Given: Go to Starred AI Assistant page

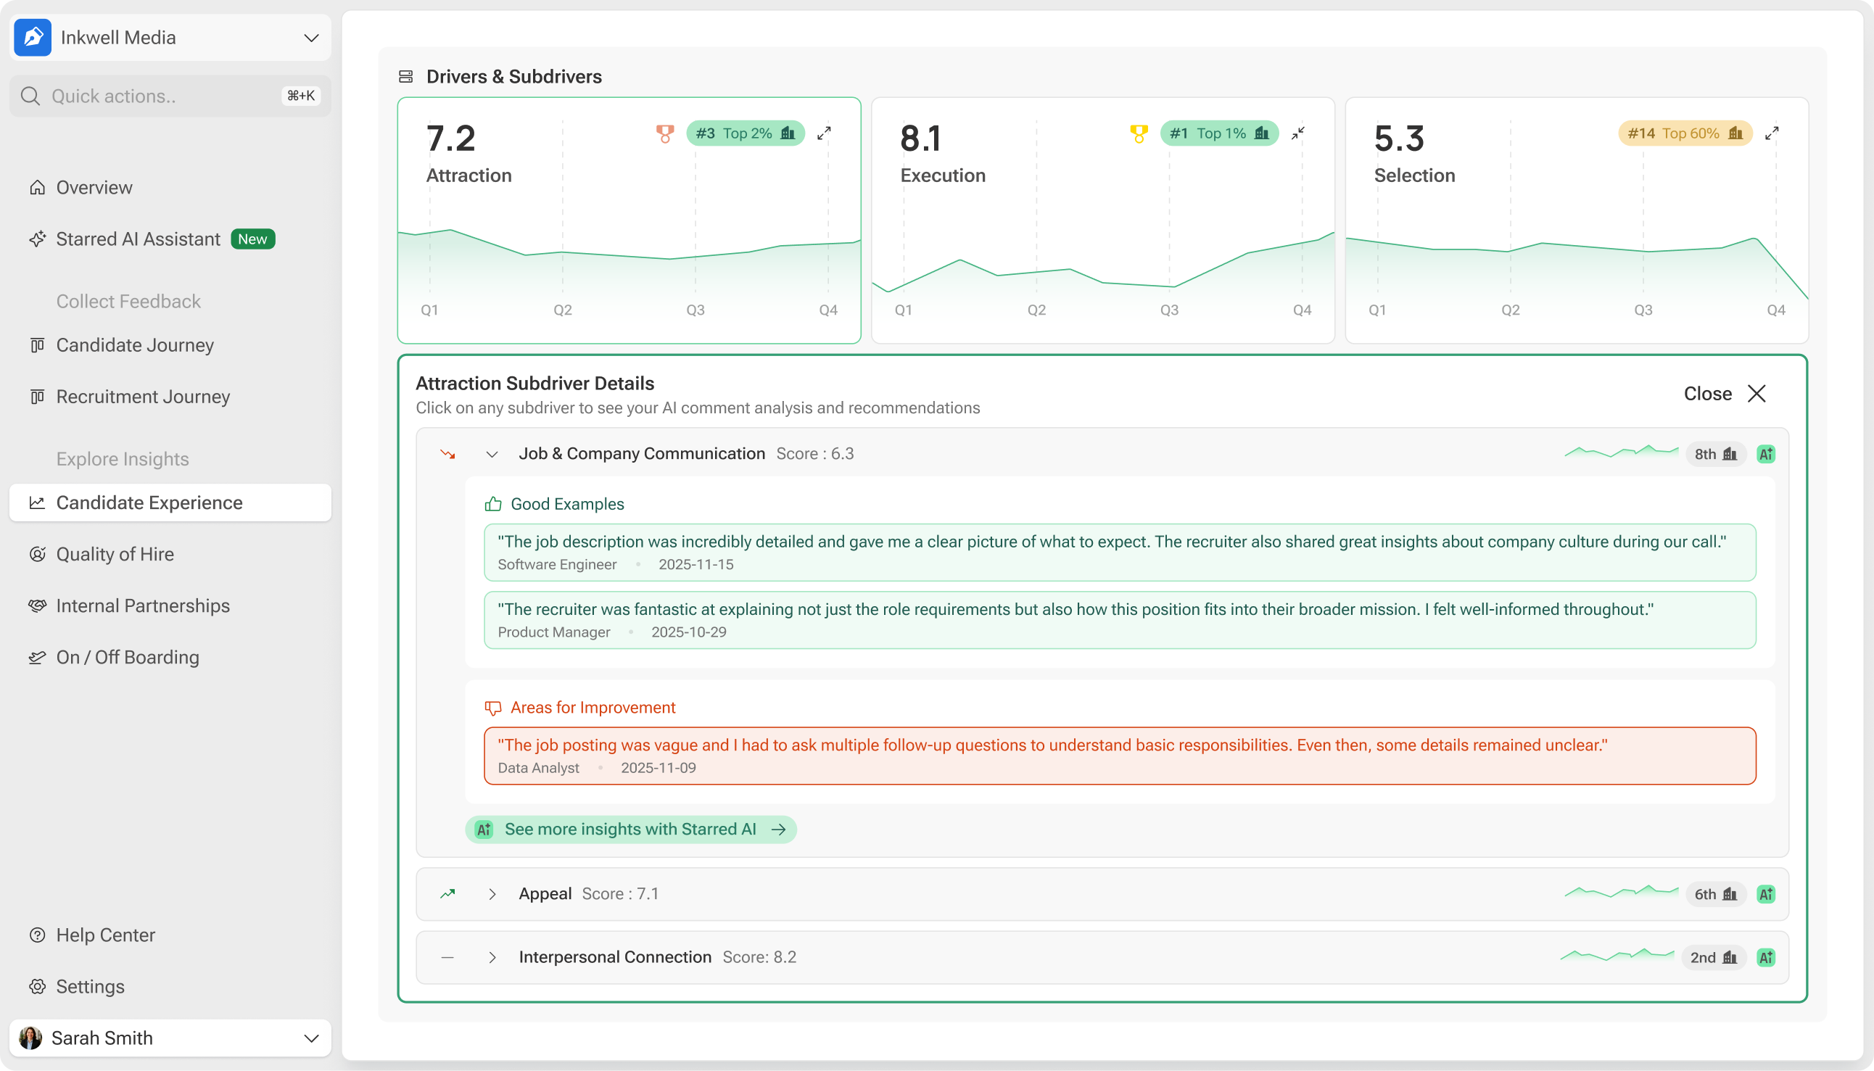Looking at the screenshot, I should (138, 239).
